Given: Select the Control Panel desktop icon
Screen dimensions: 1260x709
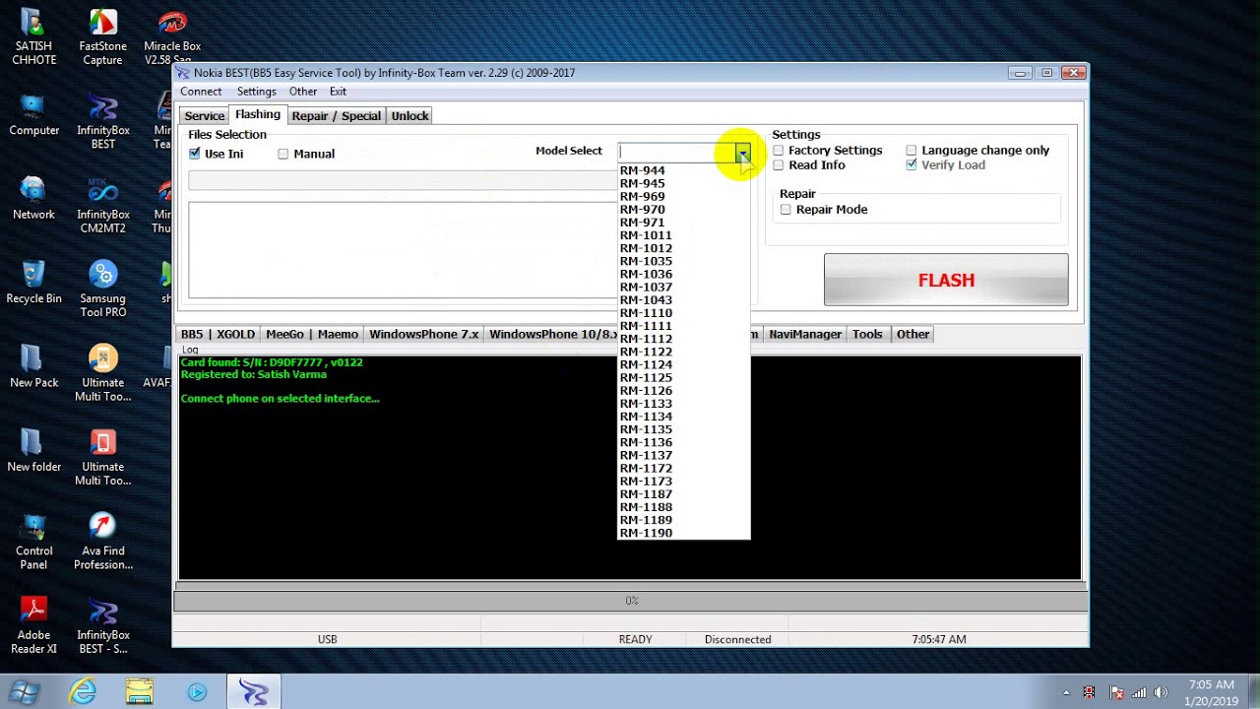Looking at the screenshot, I should point(33,542).
